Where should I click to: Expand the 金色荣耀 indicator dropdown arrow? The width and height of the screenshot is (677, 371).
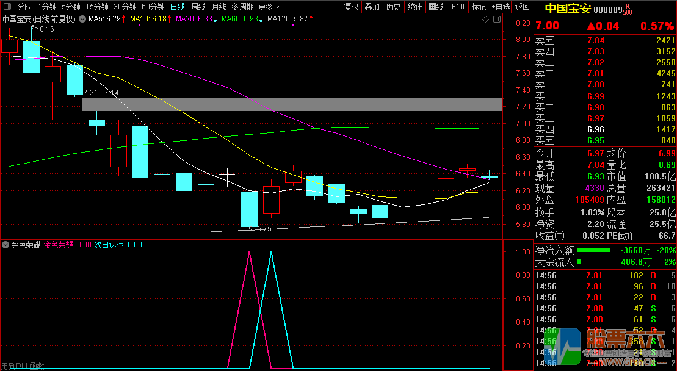6,245
